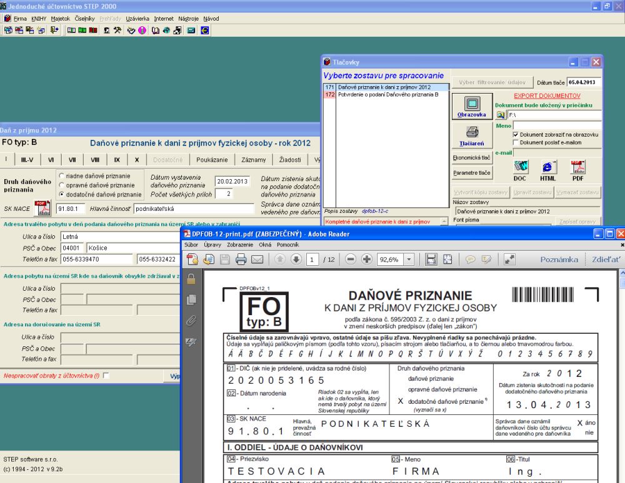Click the PSČ field containing 04001
This screenshot has width=625, height=483.
(72, 248)
